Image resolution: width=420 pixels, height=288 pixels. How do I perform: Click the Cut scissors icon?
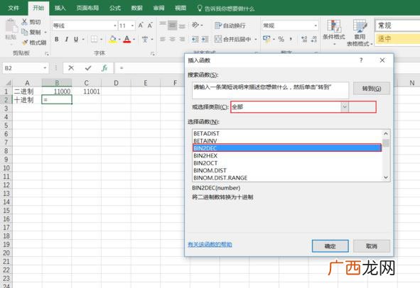pos(25,22)
